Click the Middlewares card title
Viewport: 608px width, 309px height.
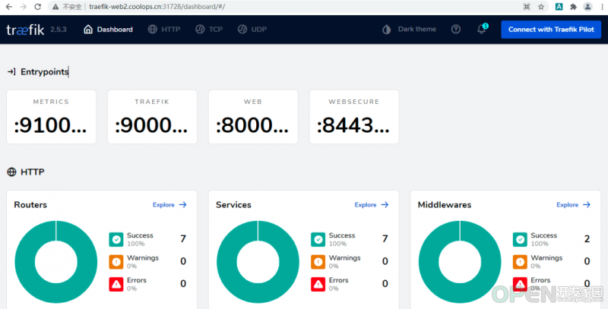click(445, 205)
